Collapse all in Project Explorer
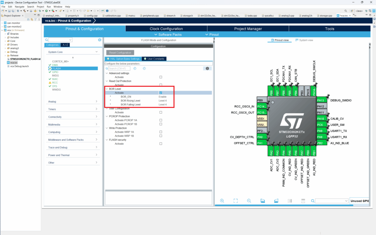The width and height of the screenshot is (376, 235). pos(28,19)
